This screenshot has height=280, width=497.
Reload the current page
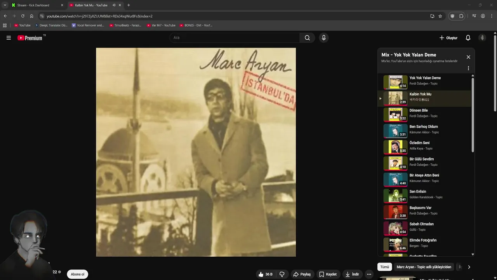[23, 16]
